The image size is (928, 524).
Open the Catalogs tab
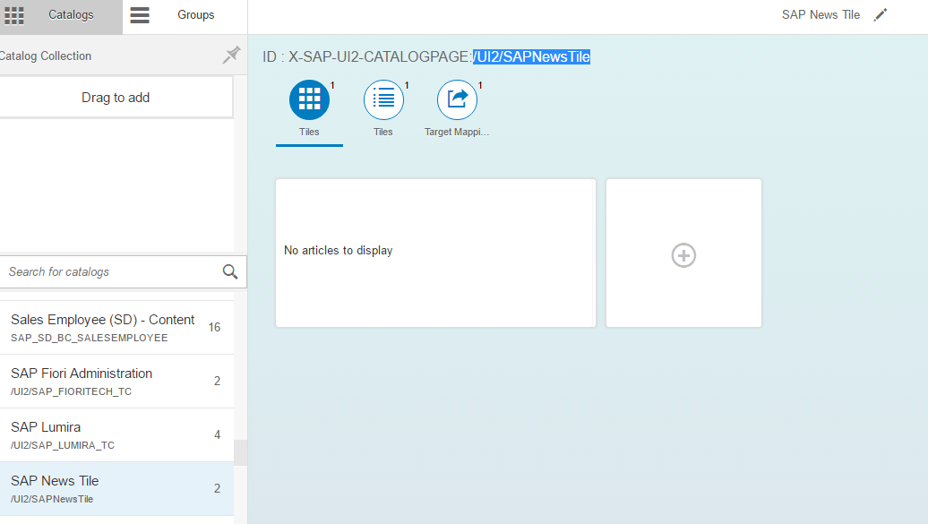coord(62,17)
